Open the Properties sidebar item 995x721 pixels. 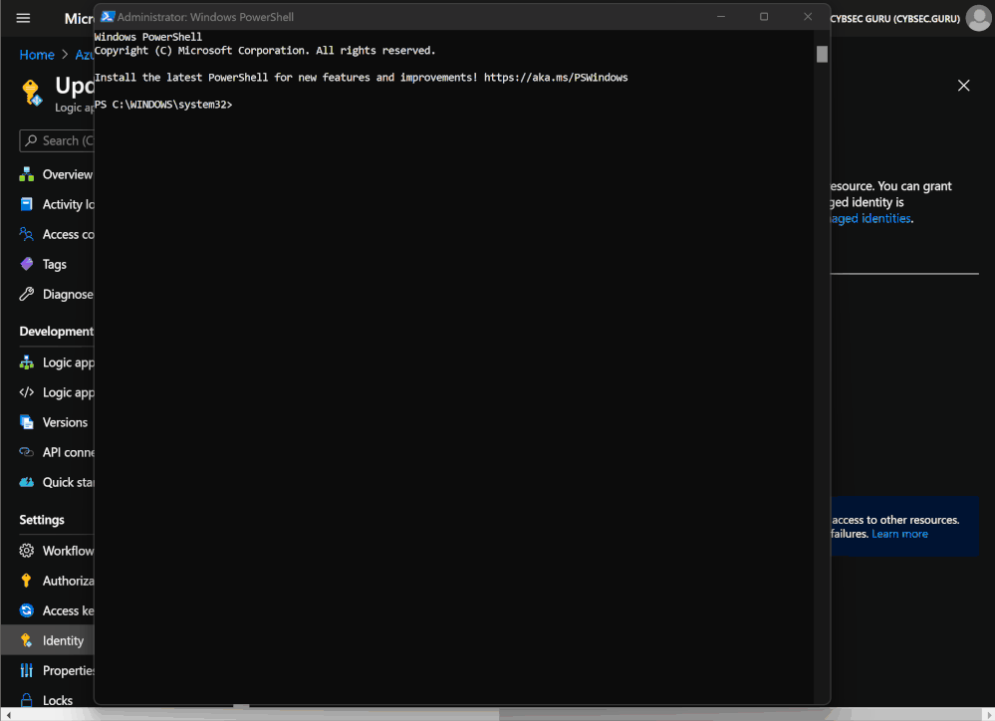pos(56,671)
